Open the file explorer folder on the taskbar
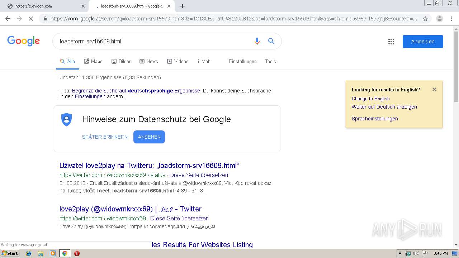The image size is (459, 258). click(x=41, y=253)
